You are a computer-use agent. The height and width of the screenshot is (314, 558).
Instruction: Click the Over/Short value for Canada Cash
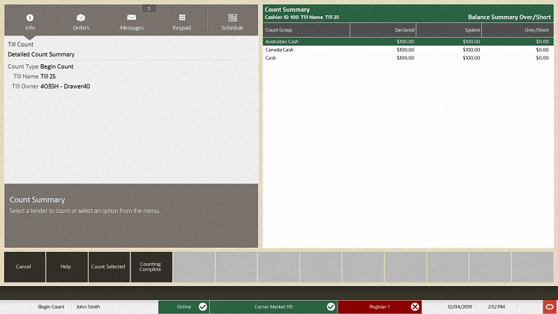pyautogui.click(x=543, y=50)
